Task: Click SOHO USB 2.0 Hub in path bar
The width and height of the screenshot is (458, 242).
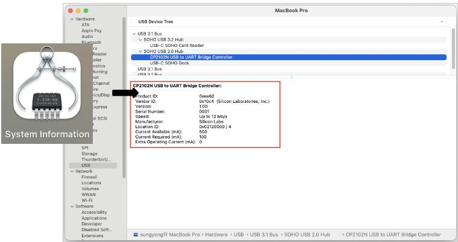Action: 307,234
